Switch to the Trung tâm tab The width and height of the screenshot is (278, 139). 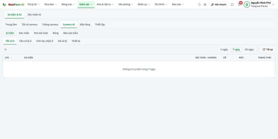click(x=11, y=24)
